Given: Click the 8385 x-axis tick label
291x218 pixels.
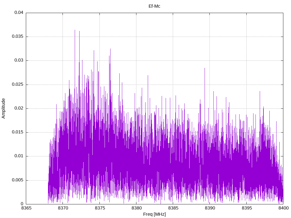Looking at the screenshot, I should pos(173,208).
